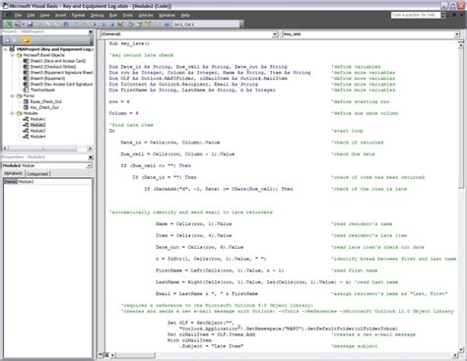This screenshot has width=467, height=361.
Task: Open the File menu
Action: 18,15
